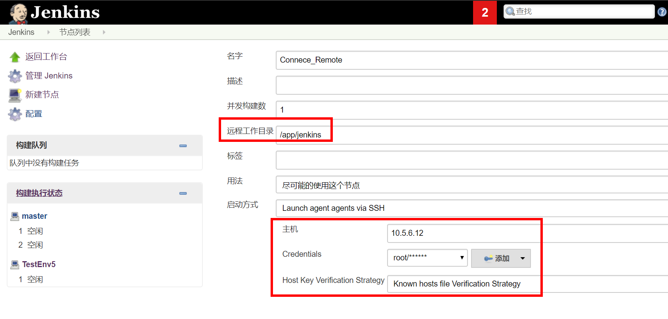The height and width of the screenshot is (319, 668).
Task: Click the TestEnv5 node computer icon
Action: tap(15, 264)
